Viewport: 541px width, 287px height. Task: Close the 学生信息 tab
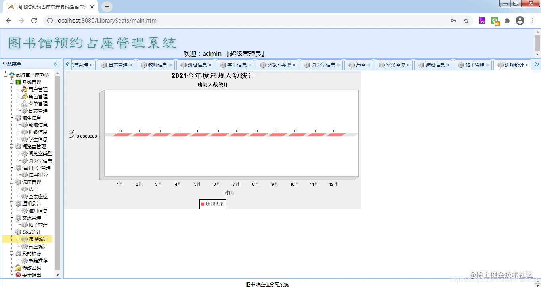point(250,65)
